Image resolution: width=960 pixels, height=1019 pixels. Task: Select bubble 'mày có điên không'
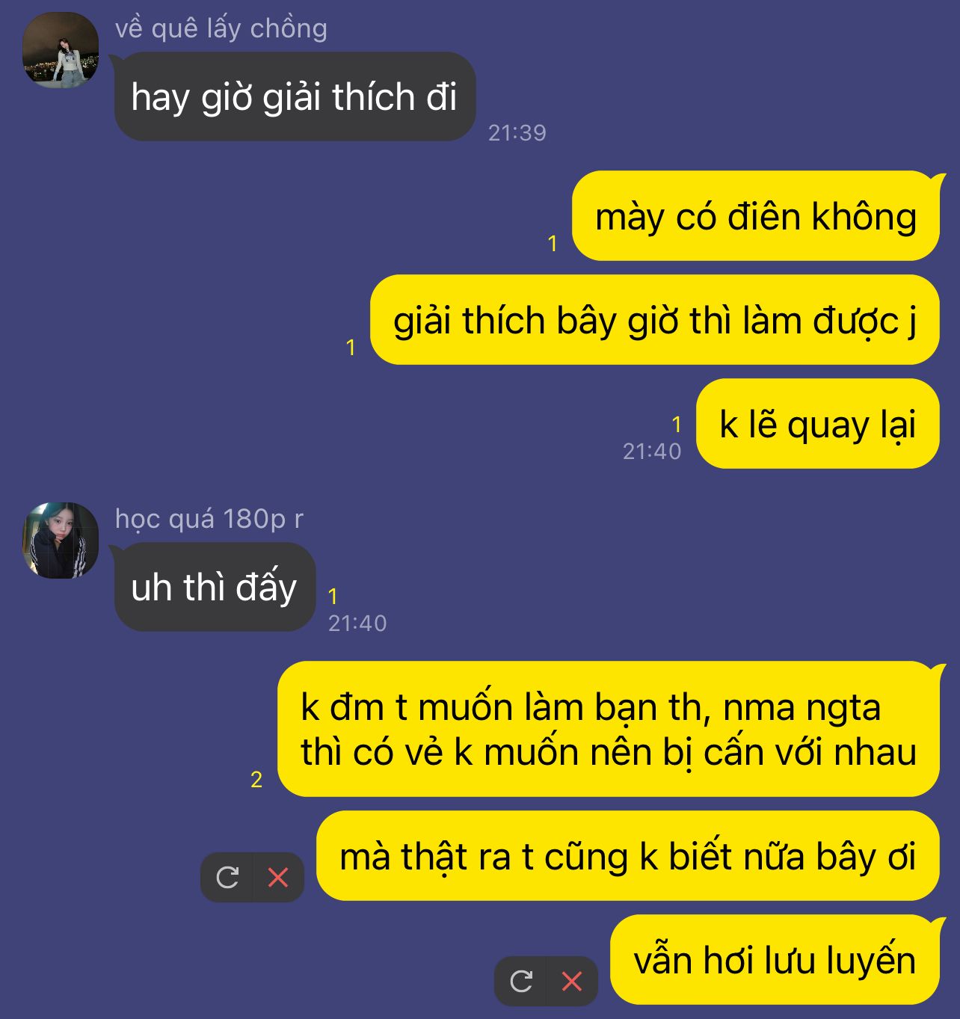click(x=756, y=216)
